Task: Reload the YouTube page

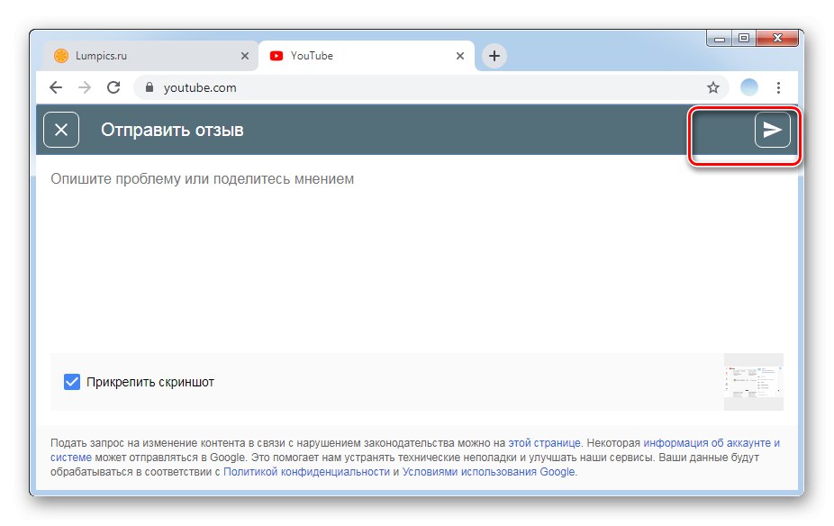Action: click(113, 87)
